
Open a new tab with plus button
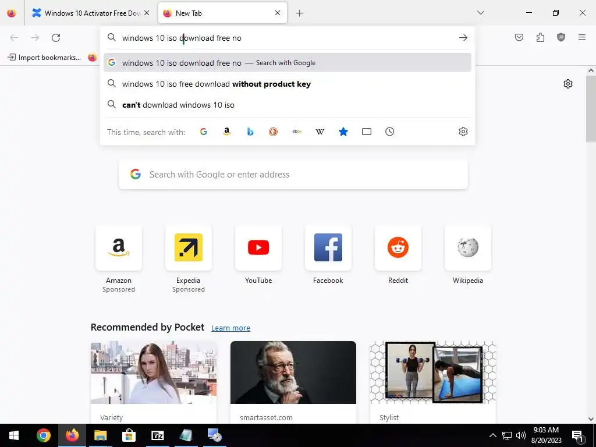[x=300, y=13]
